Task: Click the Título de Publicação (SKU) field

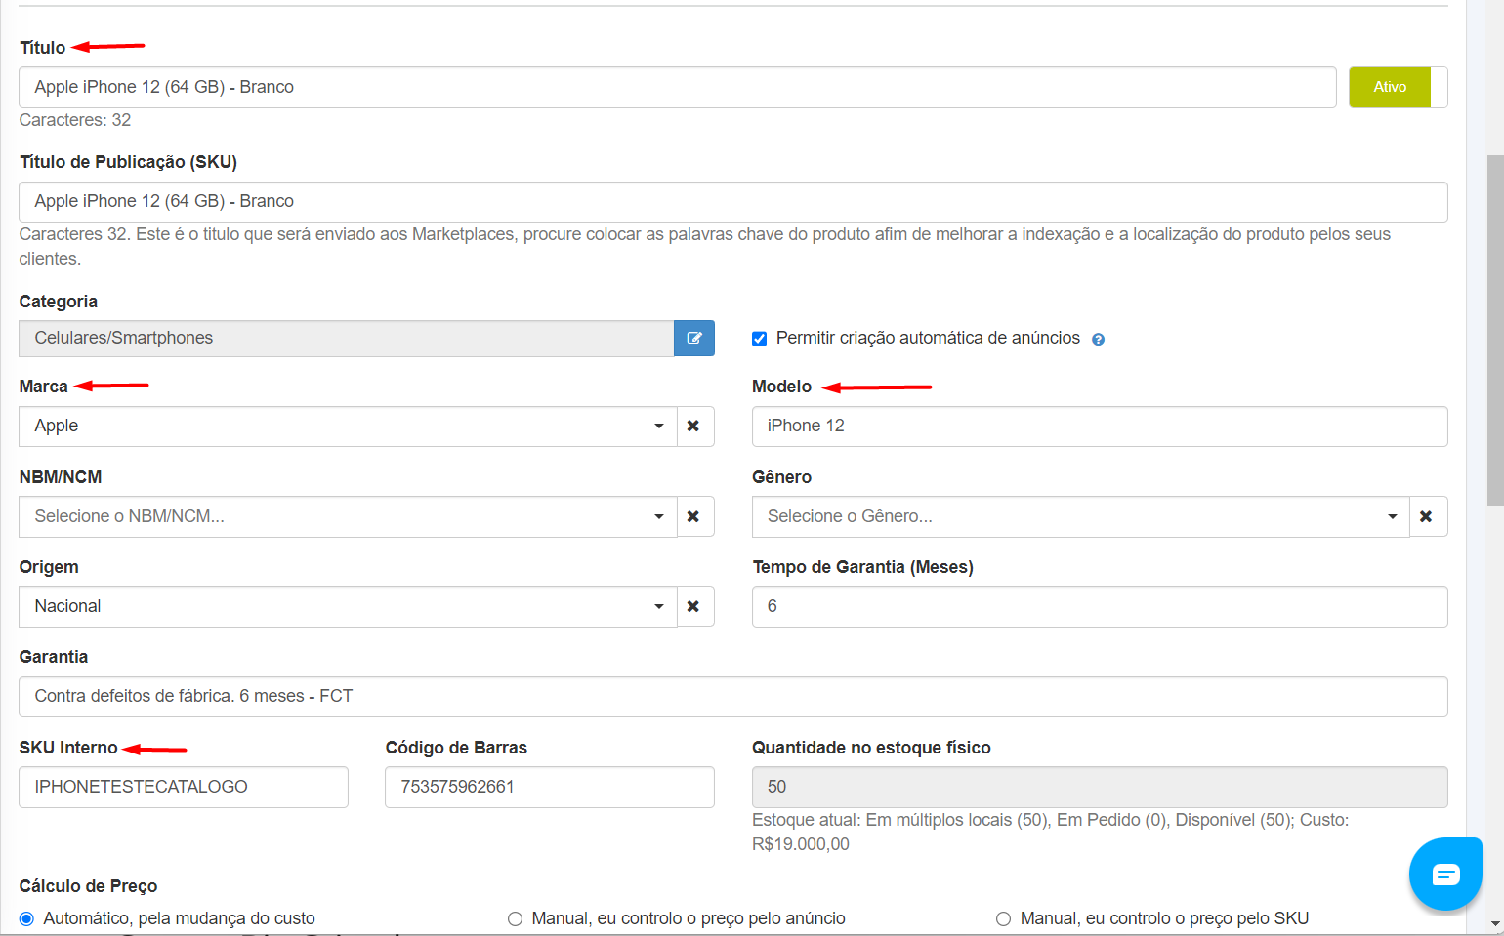Action: (732, 201)
